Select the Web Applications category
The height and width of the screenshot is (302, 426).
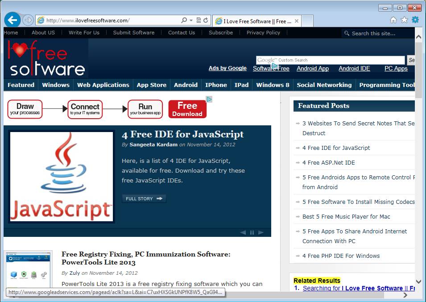point(103,85)
